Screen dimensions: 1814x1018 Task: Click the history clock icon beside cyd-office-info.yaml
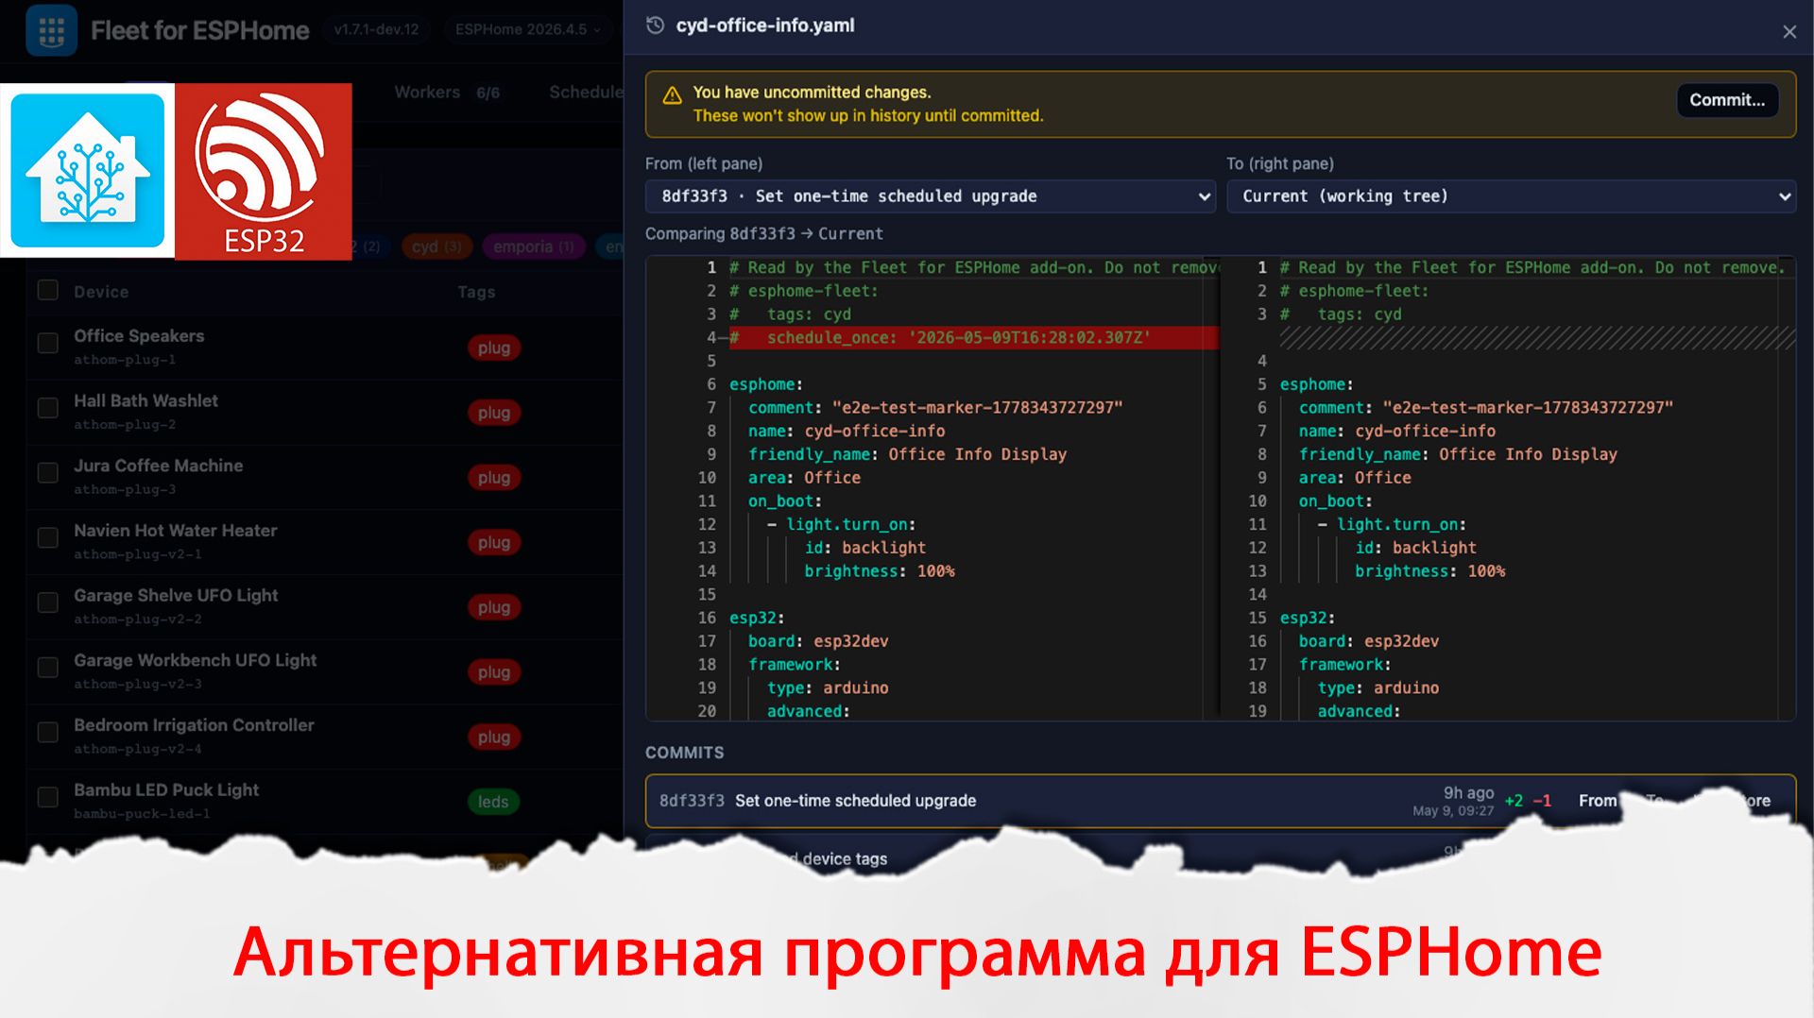(x=655, y=25)
